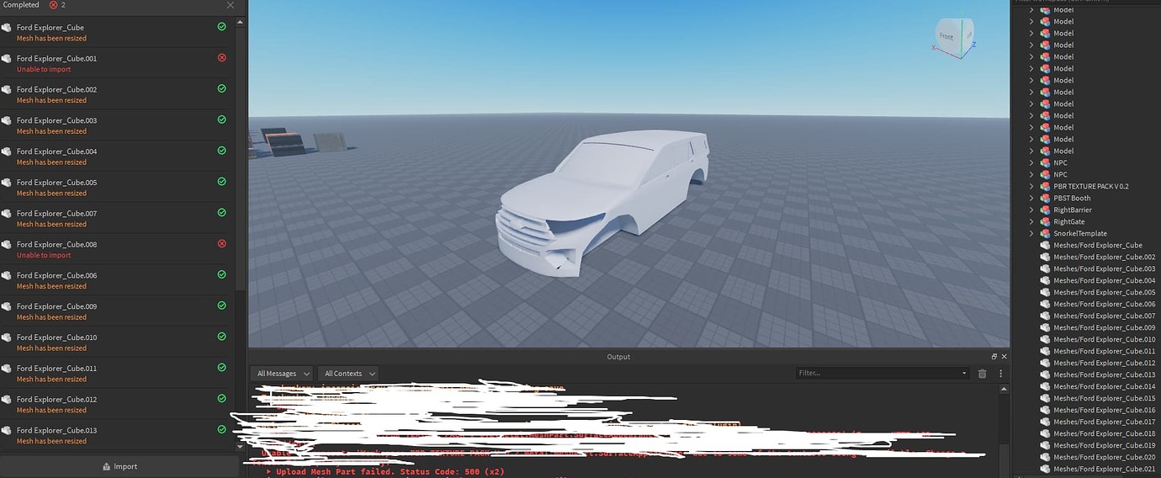Click green check status of Ford Explorer_Cube.012

[x=222, y=399]
